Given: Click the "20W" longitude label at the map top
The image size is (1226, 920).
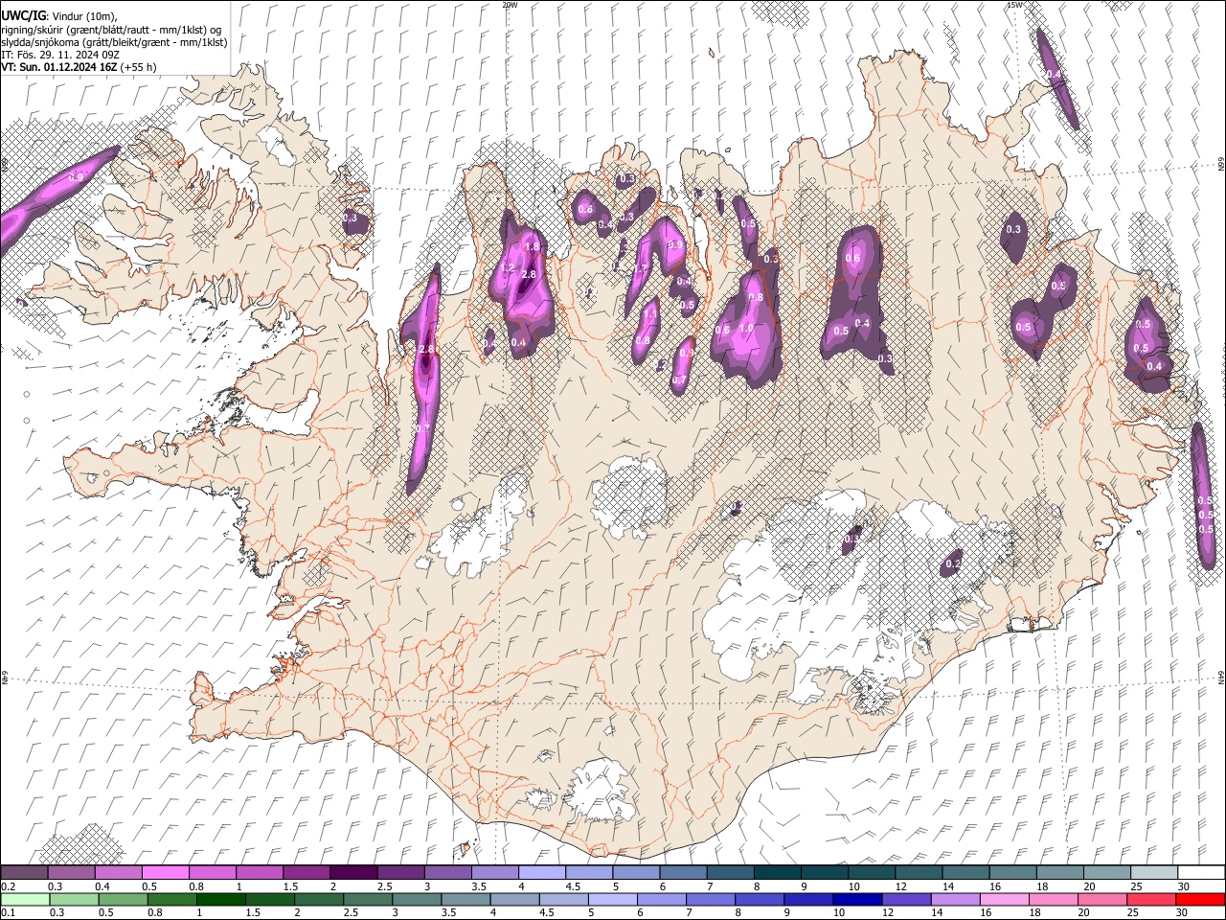Looking at the screenshot, I should pyautogui.click(x=510, y=5).
